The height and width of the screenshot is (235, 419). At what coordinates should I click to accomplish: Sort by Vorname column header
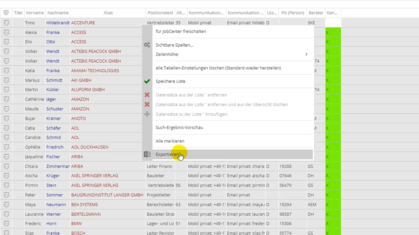click(35, 13)
